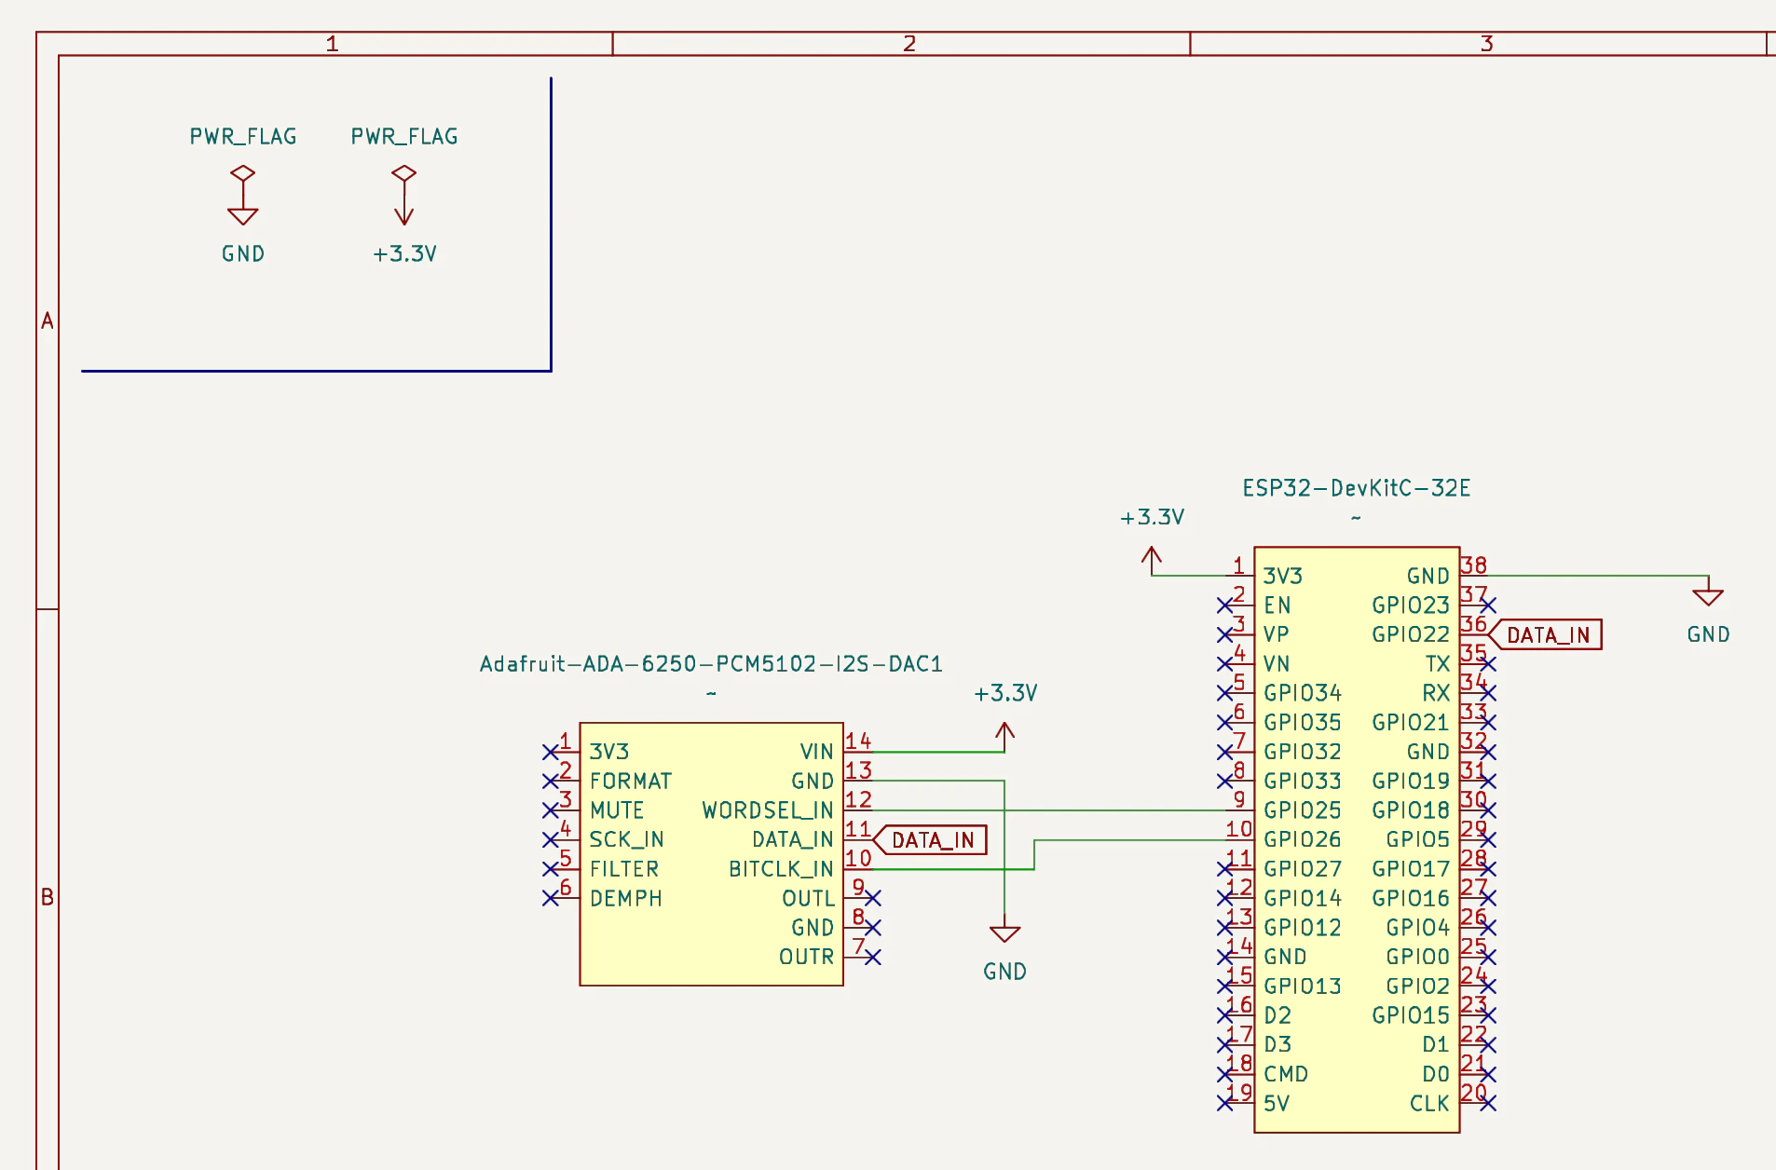Select the no-connect flag on the DAC OUTL pin

click(873, 898)
